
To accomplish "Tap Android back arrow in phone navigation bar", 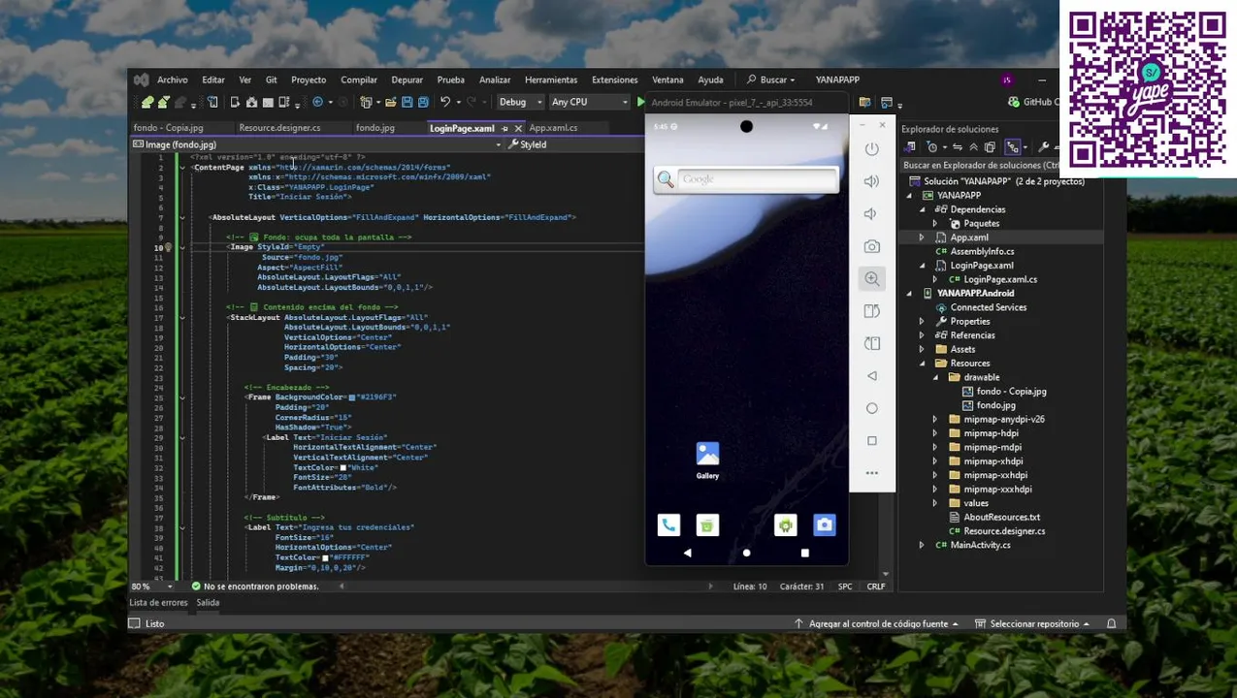I will click(x=687, y=553).
